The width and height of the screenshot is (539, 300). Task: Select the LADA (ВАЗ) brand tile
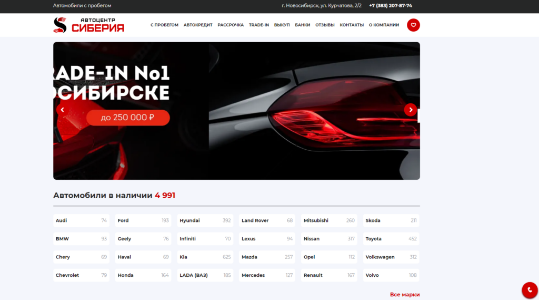[x=205, y=275]
